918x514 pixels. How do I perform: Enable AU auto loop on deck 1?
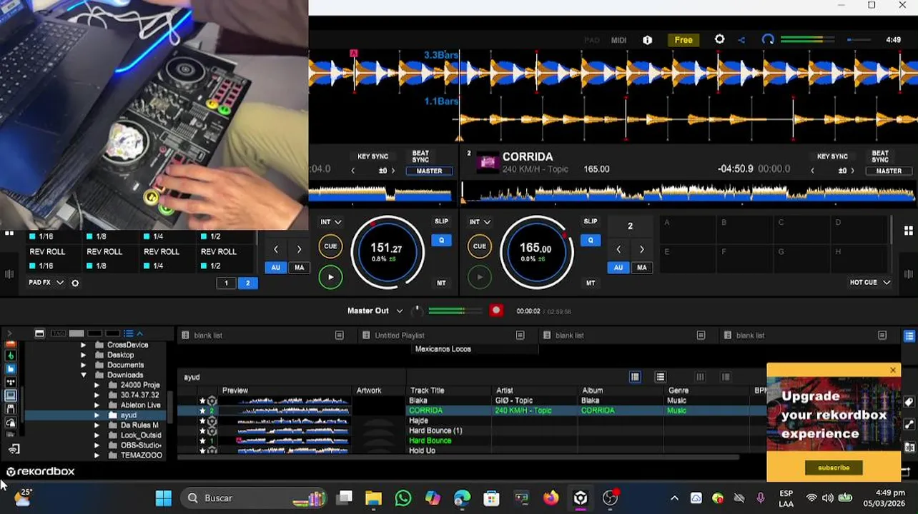pyautogui.click(x=276, y=268)
